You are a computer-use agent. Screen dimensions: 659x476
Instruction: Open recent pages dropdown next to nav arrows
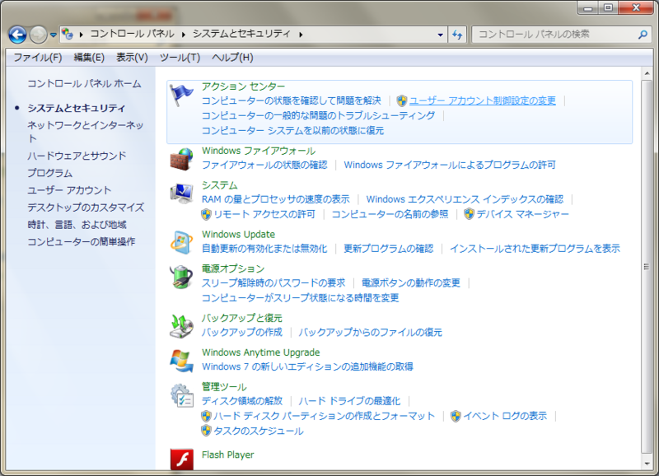(x=54, y=35)
